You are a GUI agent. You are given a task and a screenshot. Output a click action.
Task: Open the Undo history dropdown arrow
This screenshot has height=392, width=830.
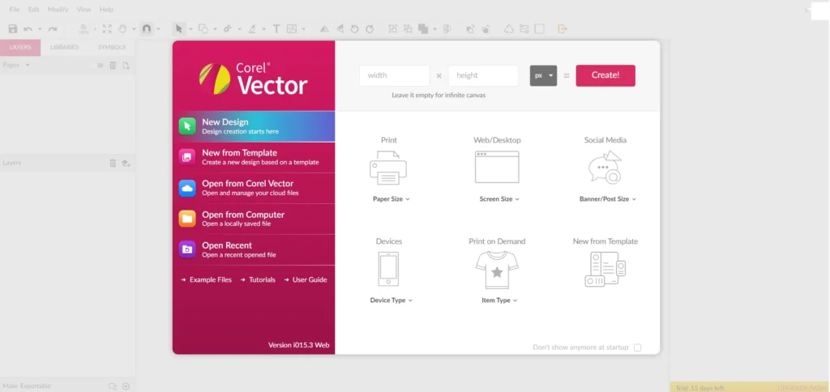point(39,30)
